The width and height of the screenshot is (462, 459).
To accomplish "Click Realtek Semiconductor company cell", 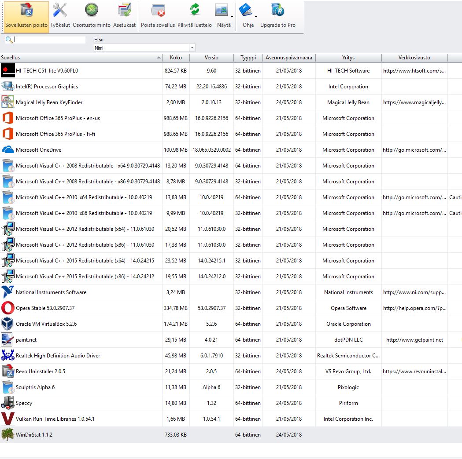I will coord(348,356).
